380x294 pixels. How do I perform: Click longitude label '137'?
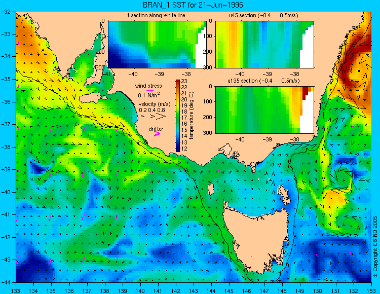point(87,291)
